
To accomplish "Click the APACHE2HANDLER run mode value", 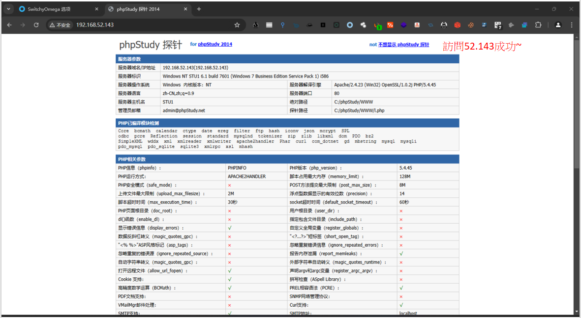I will click(247, 176).
